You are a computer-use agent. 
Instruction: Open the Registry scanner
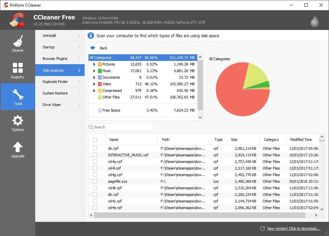(x=18, y=70)
